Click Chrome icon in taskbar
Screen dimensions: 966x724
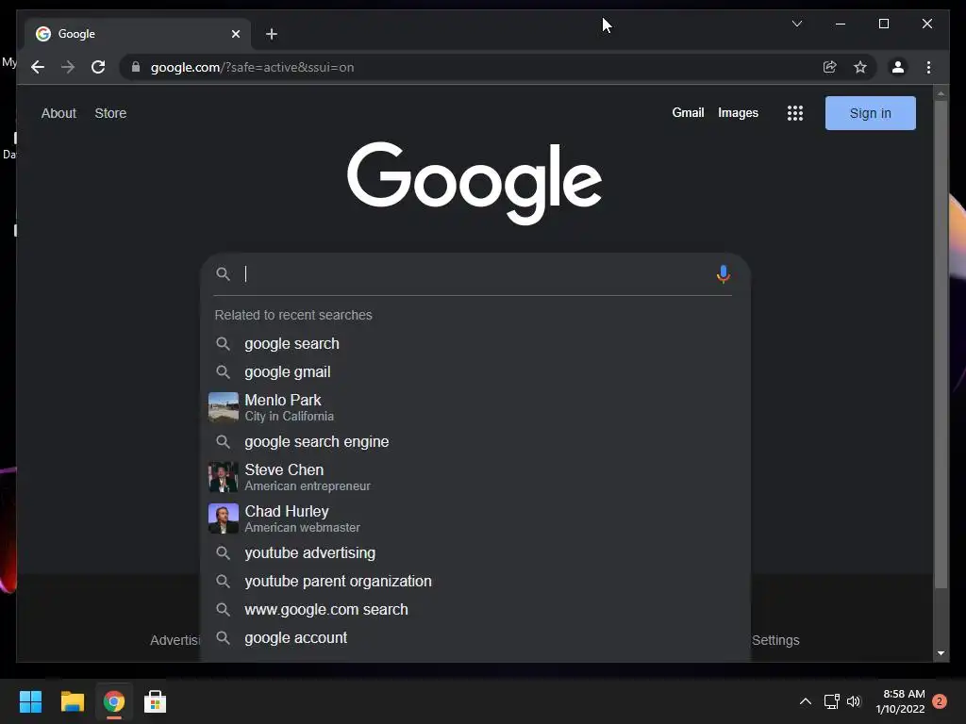click(113, 701)
